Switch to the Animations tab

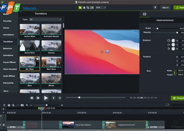coord(8,55)
